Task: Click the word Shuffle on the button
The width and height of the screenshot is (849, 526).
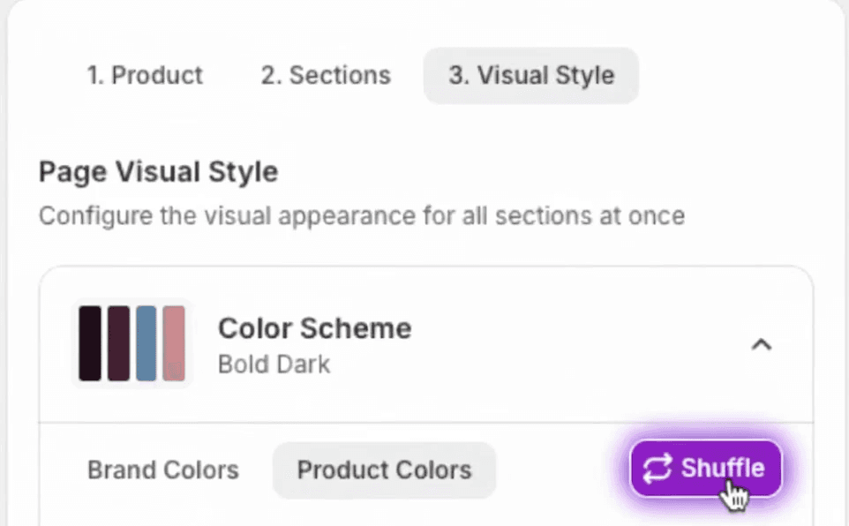Action: 722,468
